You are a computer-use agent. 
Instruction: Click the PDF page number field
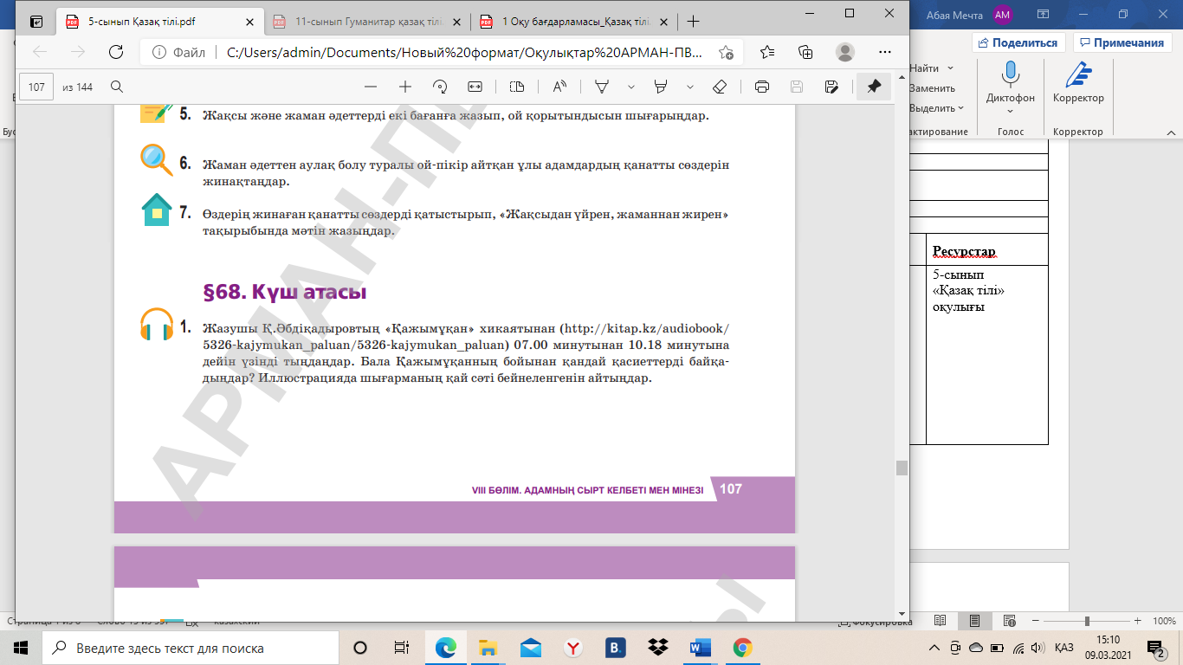[x=36, y=87]
